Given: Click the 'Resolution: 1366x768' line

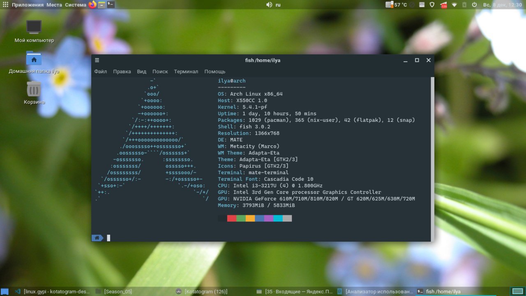Looking at the screenshot, I should tap(249, 133).
